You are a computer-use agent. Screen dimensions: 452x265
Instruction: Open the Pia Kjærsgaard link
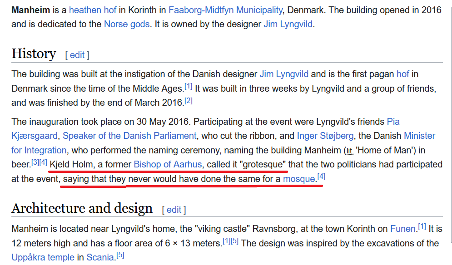click(x=393, y=122)
